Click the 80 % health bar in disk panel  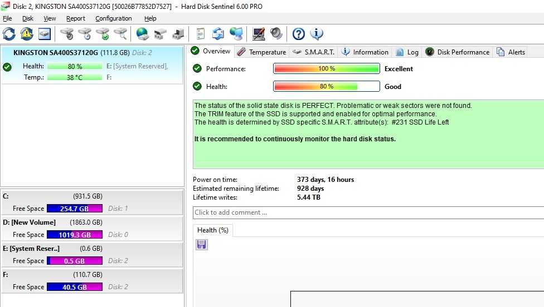point(75,66)
